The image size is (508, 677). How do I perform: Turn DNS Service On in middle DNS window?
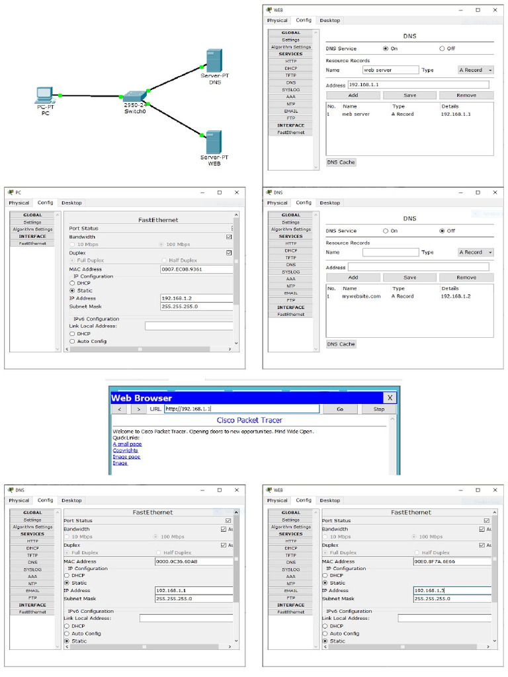click(386, 231)
